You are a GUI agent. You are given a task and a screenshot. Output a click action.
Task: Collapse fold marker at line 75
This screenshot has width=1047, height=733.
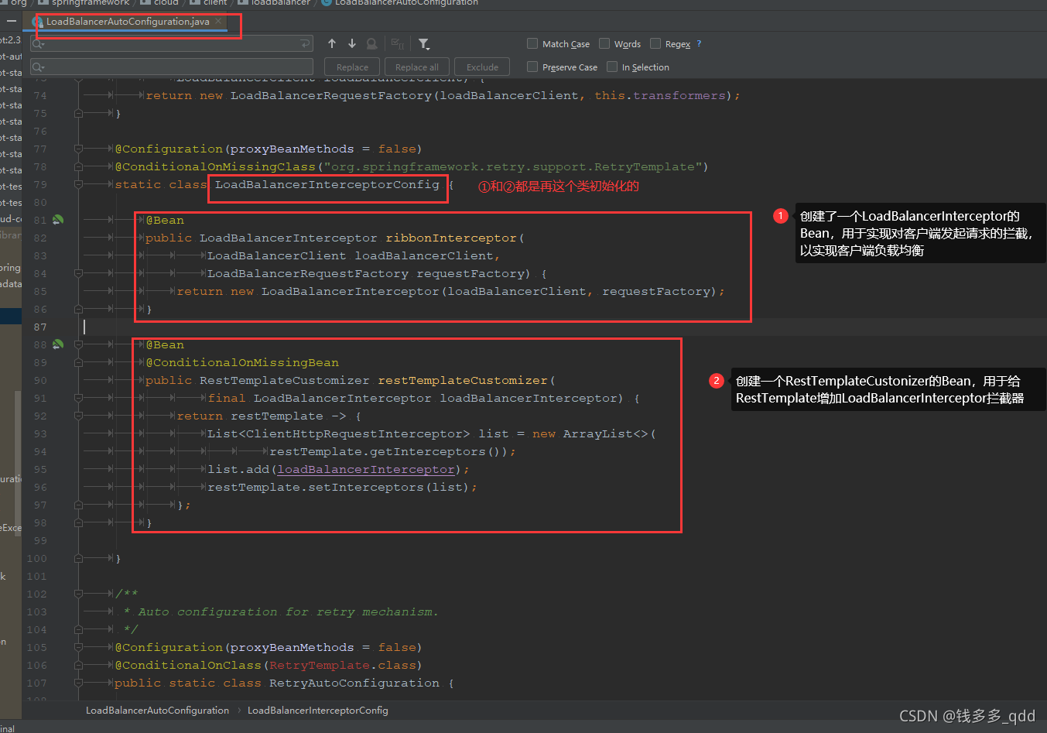pos(78,113)
